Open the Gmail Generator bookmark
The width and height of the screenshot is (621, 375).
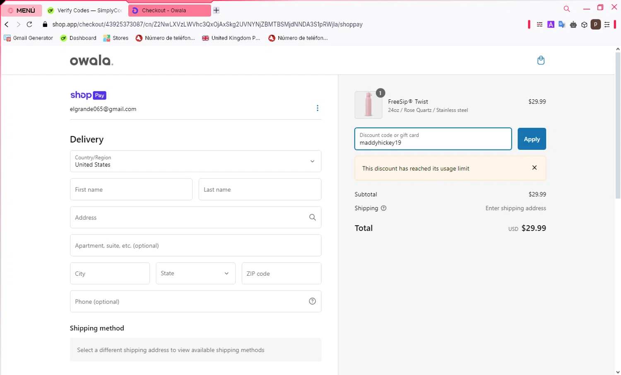(x=29, y=38)
